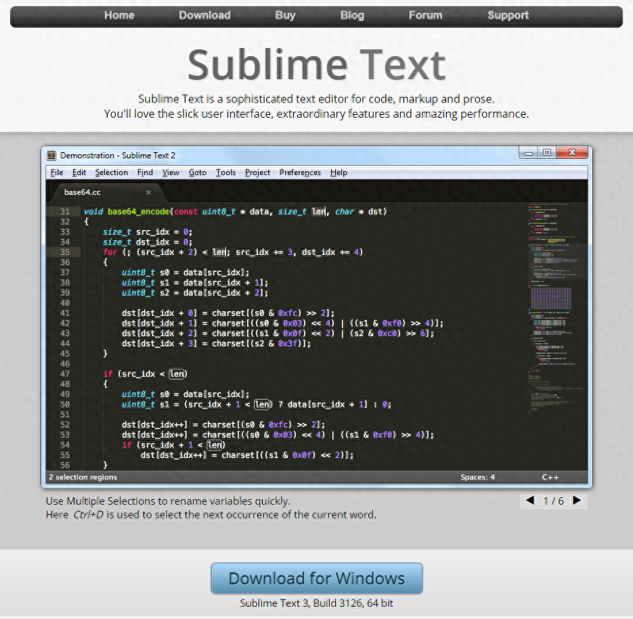Image resolution: width=633 pixels, height=619 pixels.
Task: Open the Help menu
Action: [339, 173]
